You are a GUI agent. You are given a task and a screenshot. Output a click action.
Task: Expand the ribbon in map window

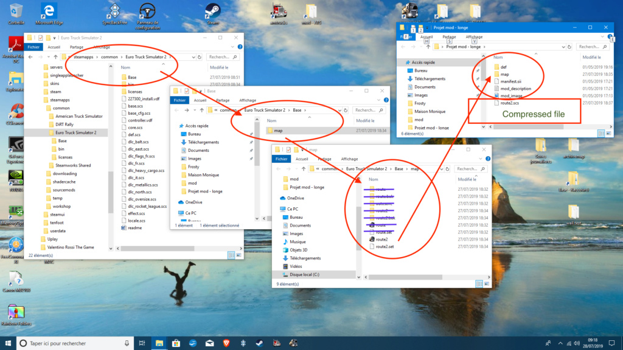click(481, 159)
